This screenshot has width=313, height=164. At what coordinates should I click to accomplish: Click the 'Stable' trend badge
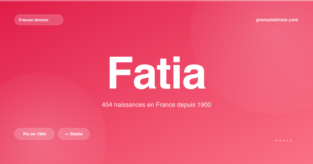coord(74,134)
